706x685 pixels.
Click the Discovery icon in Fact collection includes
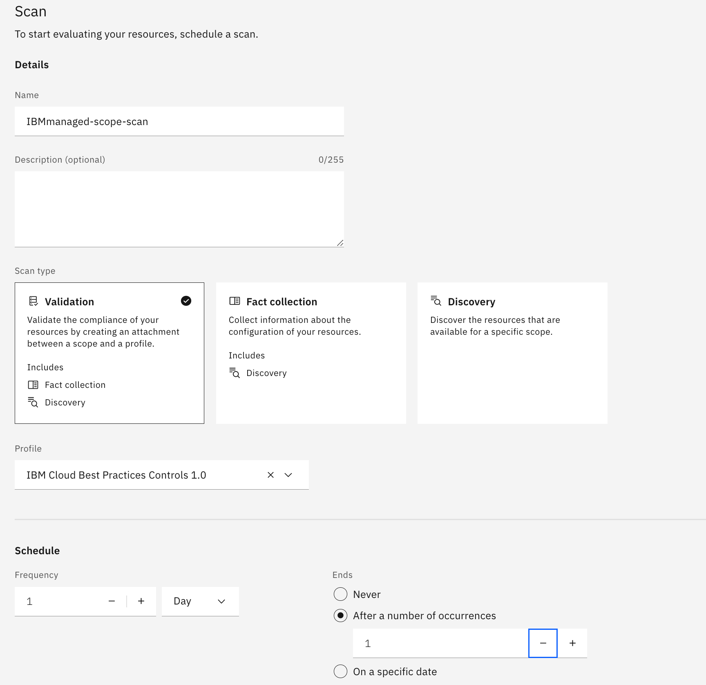(235, 373)
